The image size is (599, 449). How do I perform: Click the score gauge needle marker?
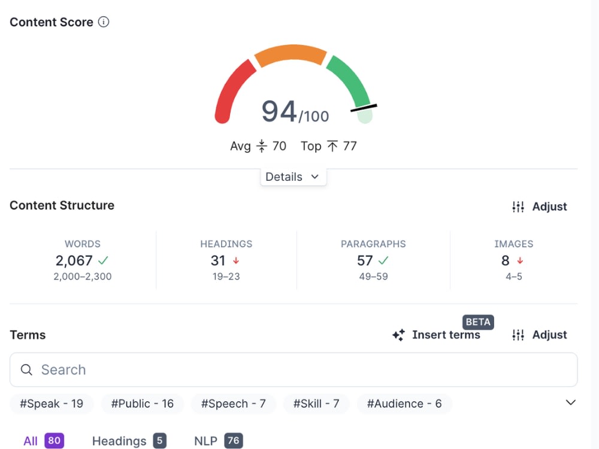364,108
